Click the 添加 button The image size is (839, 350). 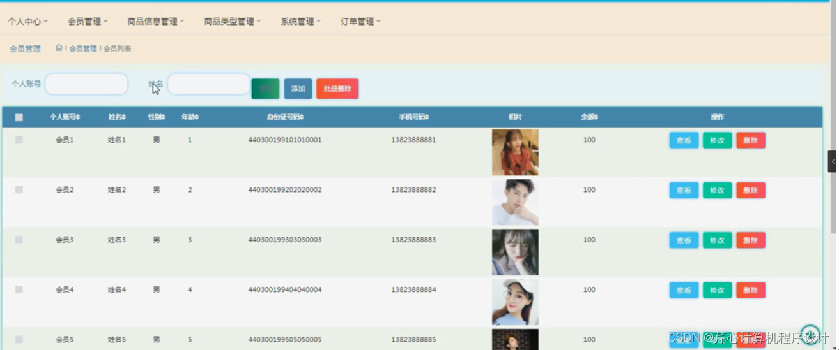298,89
